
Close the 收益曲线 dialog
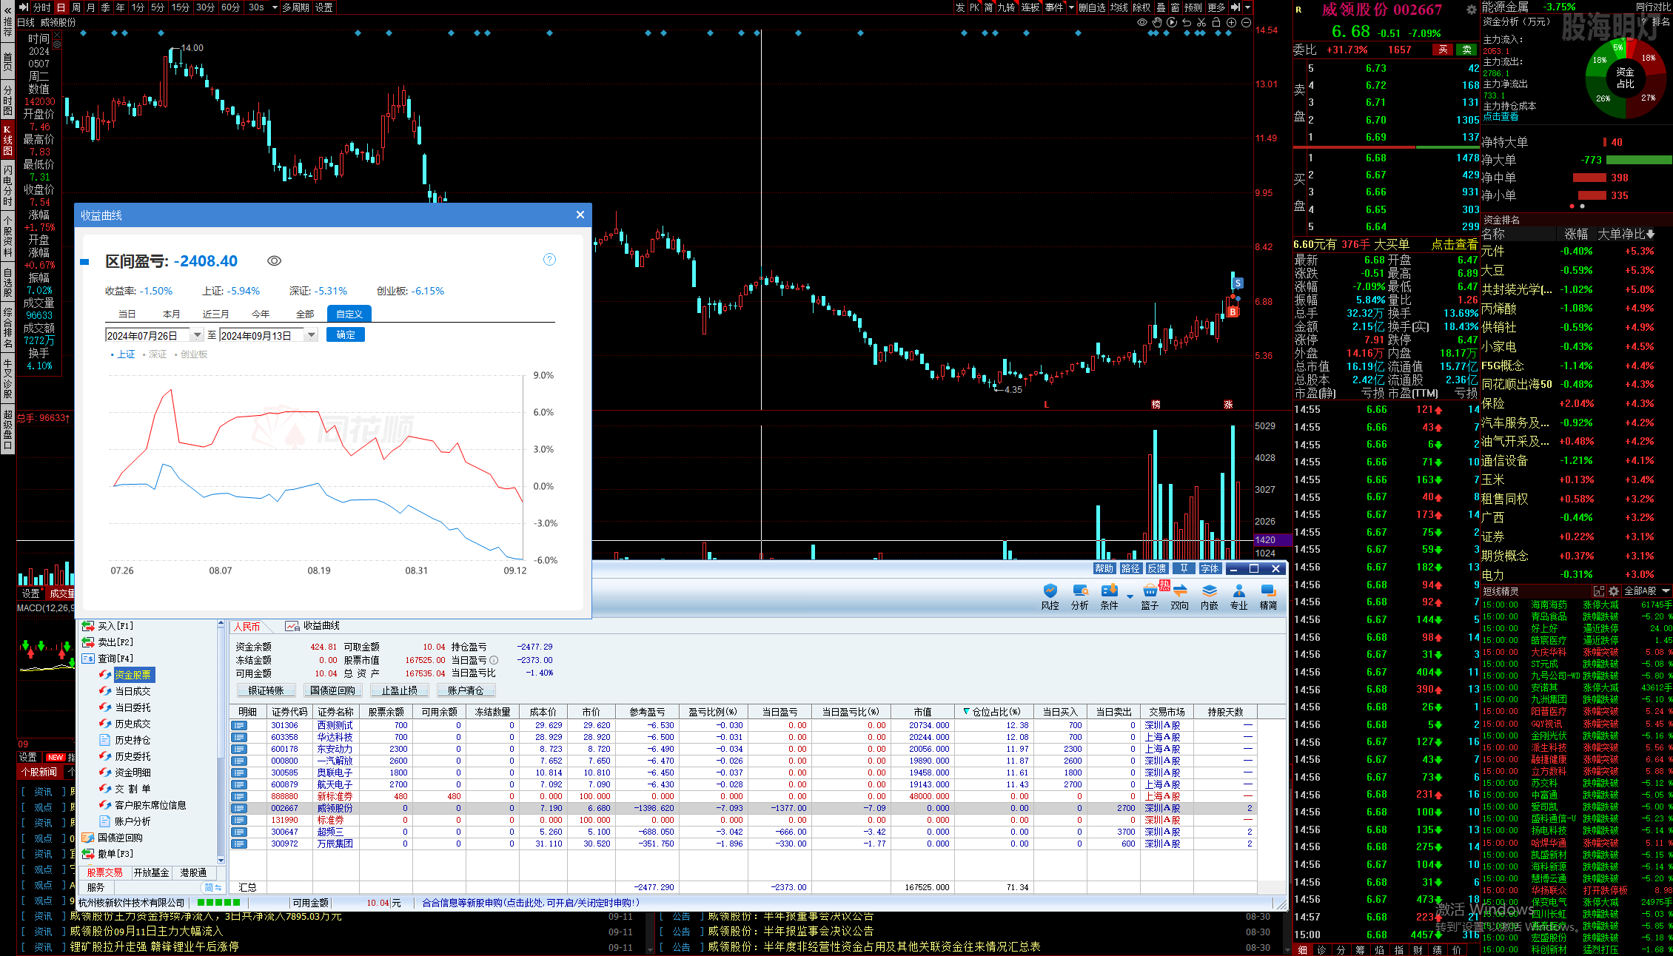580,215
